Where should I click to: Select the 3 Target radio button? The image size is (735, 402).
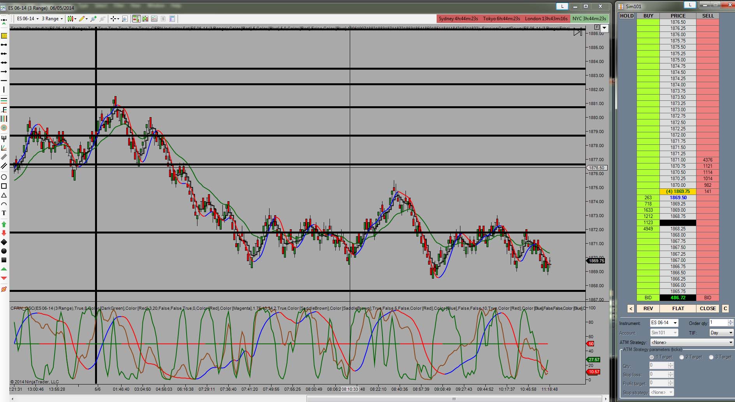coord(711,357)
